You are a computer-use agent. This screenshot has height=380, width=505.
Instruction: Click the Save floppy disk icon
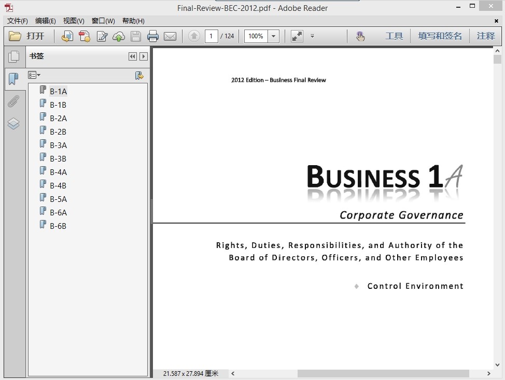pos(135,36)
